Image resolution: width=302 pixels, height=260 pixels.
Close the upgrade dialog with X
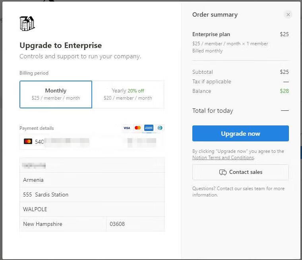(288, 15)
